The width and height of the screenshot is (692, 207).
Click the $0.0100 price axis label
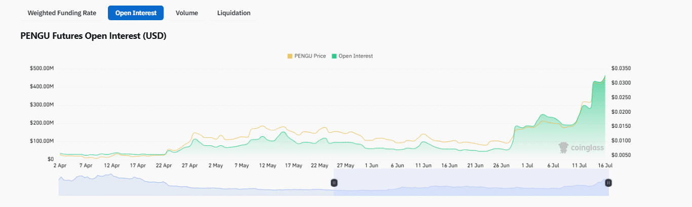tap(621, 141)
